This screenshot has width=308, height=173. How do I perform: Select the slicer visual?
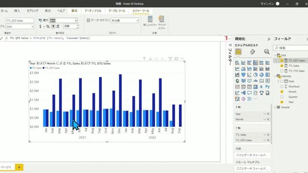click(x=244, y=87)
